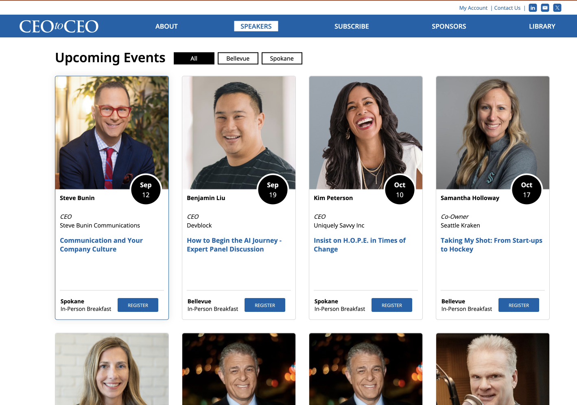Click the Sep 12 date badge
Screen dimensions: 577x405
(146, 189)
